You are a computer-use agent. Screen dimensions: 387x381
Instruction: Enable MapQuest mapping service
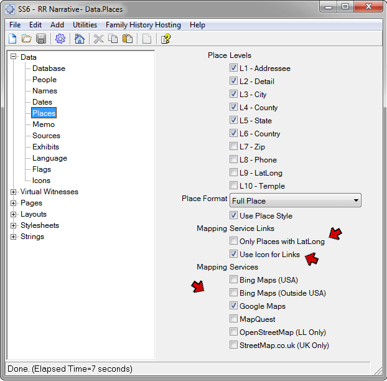point(233,319)
